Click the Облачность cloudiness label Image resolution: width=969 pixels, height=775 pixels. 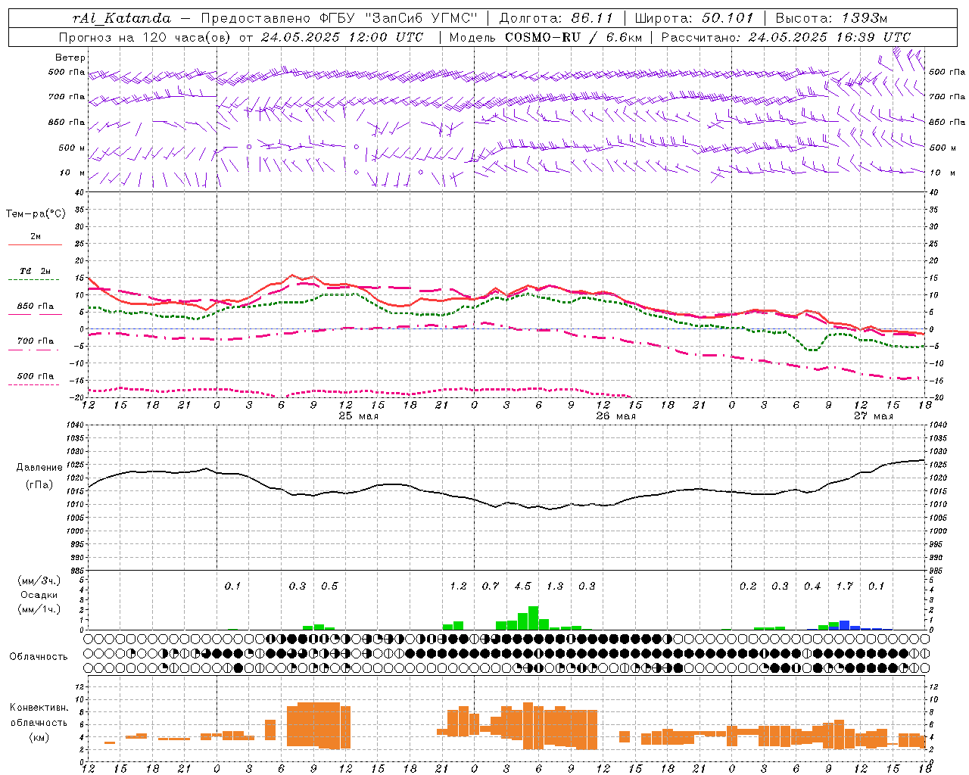coord(39,656)
